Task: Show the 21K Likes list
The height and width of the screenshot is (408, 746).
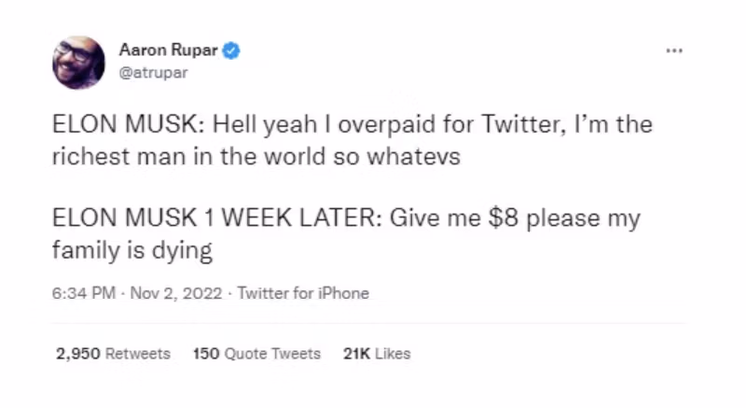Action: pos(377,354)
